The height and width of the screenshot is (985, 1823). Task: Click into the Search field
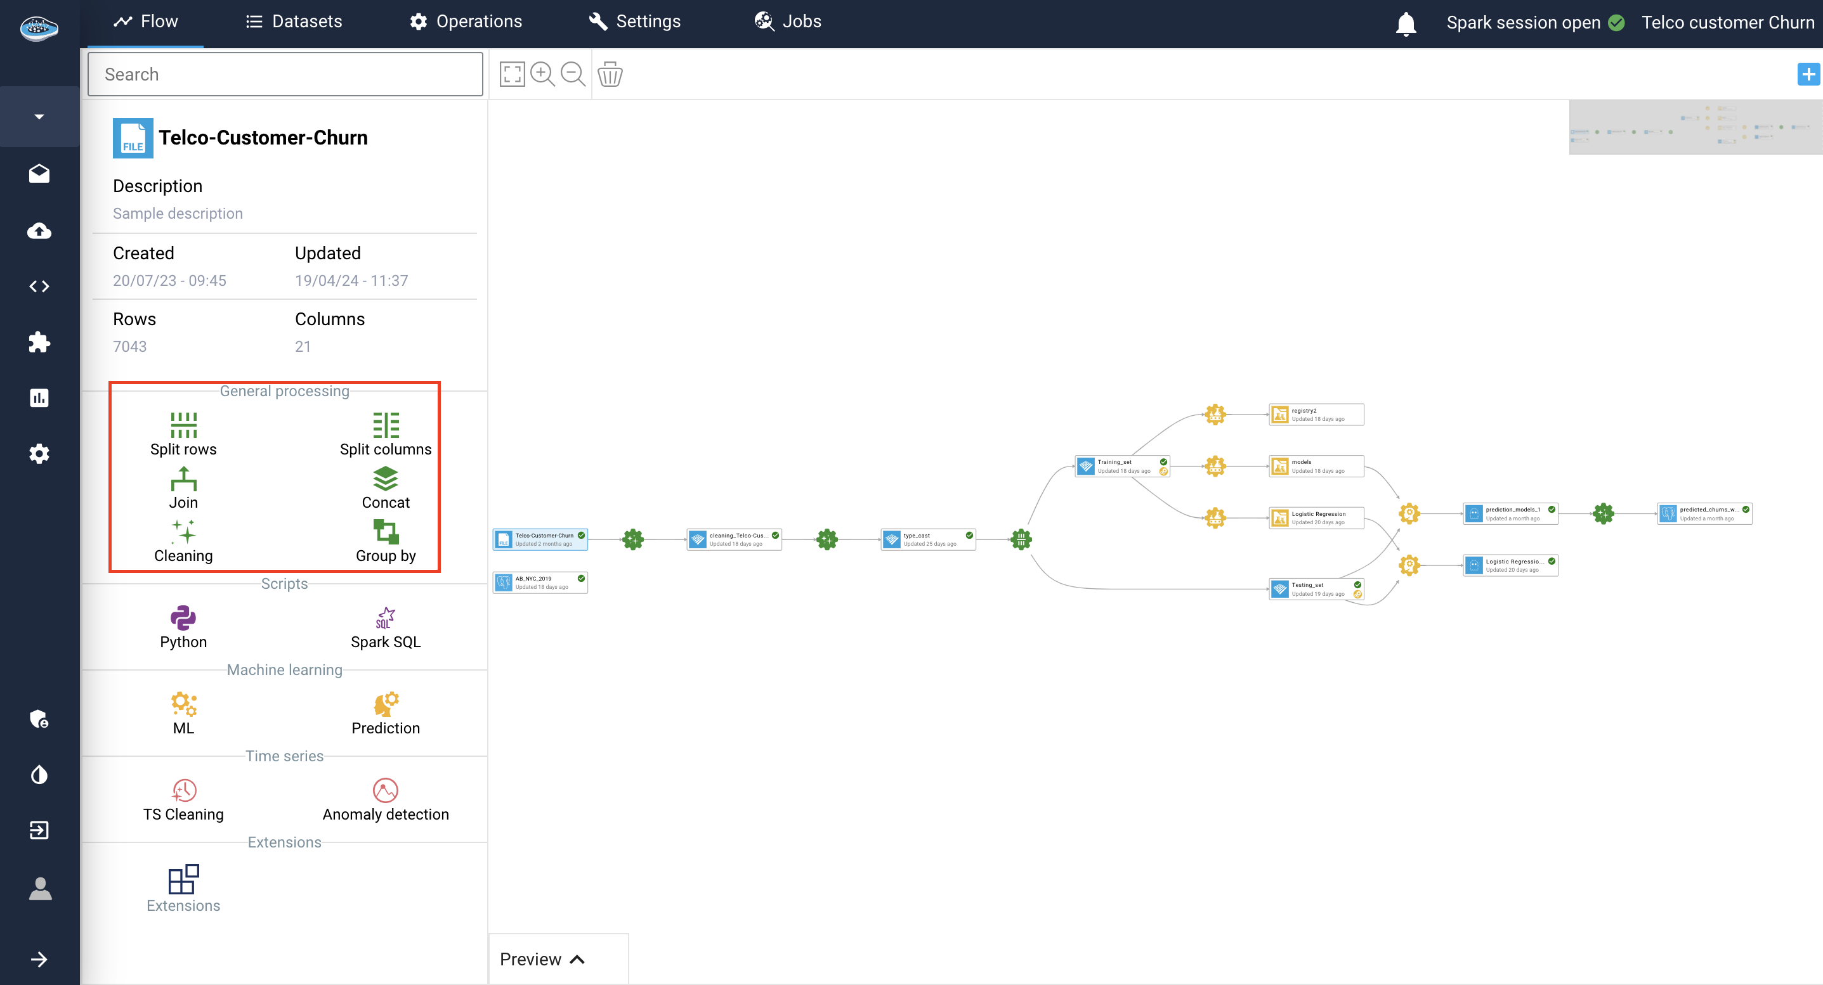point(285,74)
